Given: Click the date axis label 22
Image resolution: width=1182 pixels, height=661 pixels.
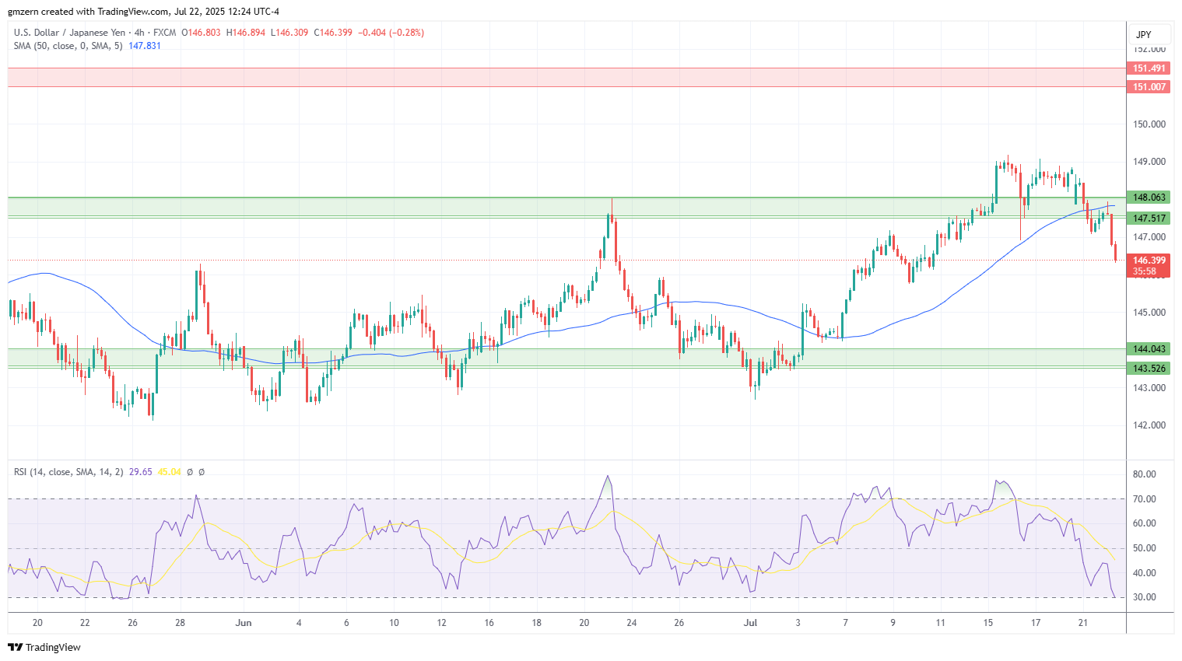Looking at the screenshot, I should (85, 623).
